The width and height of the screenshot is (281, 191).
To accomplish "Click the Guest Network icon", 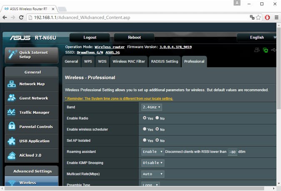I will tap(12, 98).
